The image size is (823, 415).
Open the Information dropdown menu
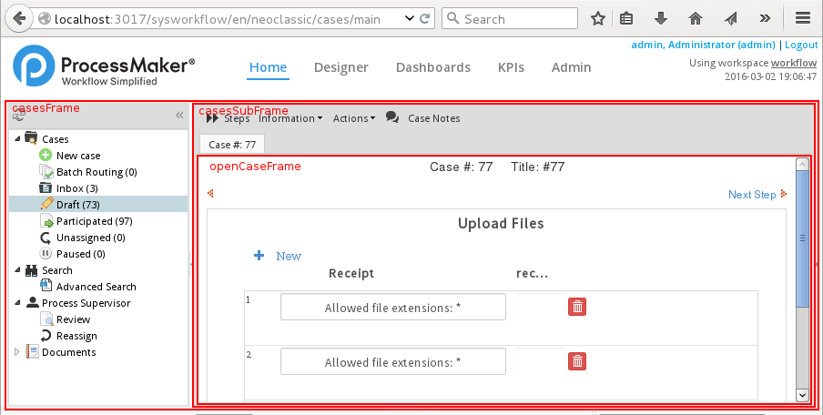coord(290,118)
